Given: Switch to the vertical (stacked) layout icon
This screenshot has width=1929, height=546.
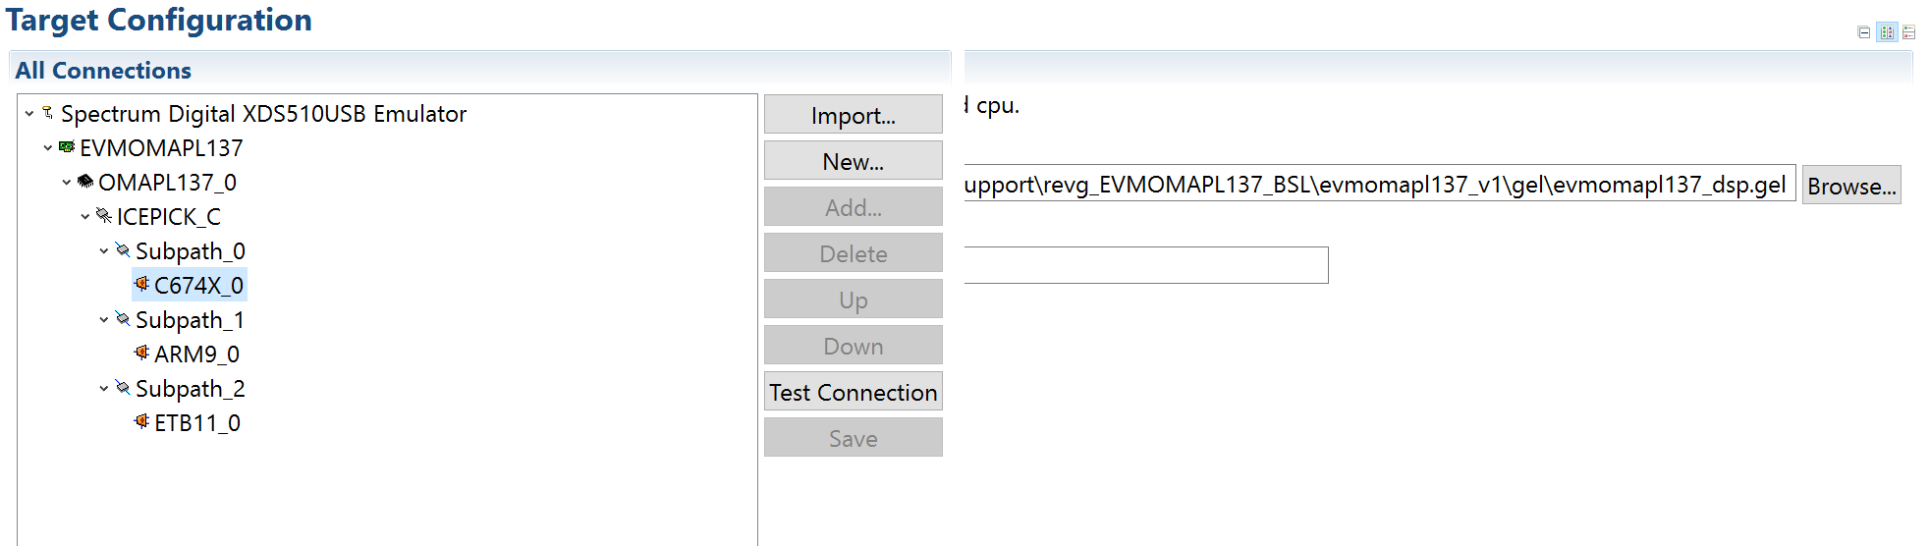Looking at the screenshot, I should pyautogui.click(x=1908, y=32).
